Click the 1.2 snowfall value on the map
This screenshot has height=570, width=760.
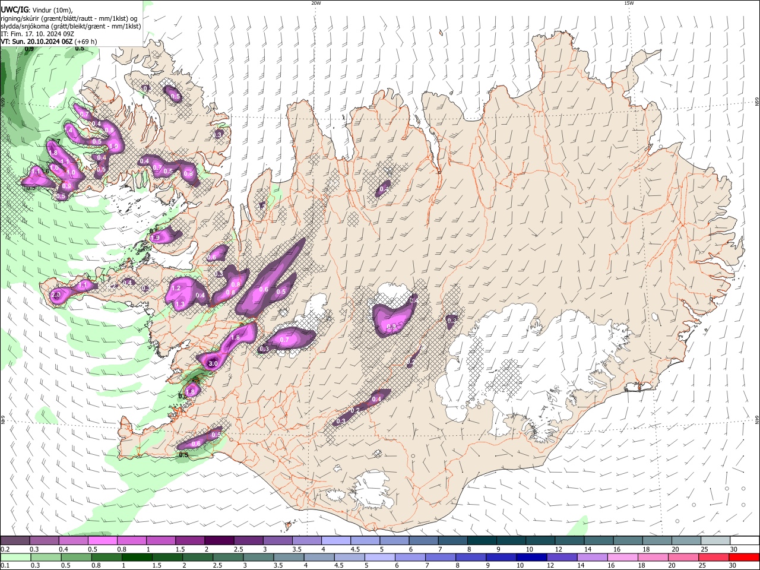click(x=176, y=288)
